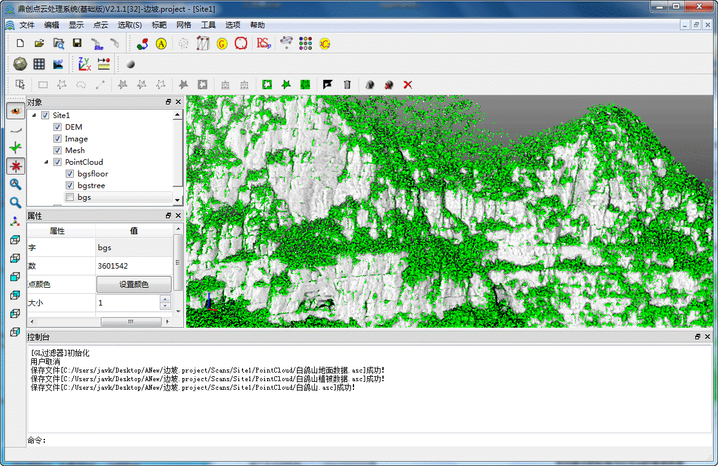Click the 命令 command input field

point(369,440)
